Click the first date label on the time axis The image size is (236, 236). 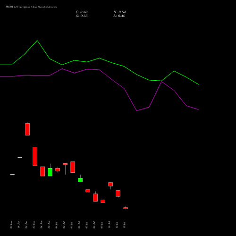[11, 225]
